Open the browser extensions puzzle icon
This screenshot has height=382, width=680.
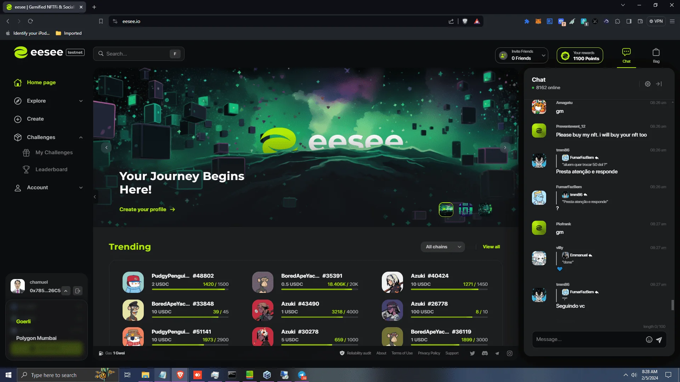pyautogui.click(x=617, y=21)
